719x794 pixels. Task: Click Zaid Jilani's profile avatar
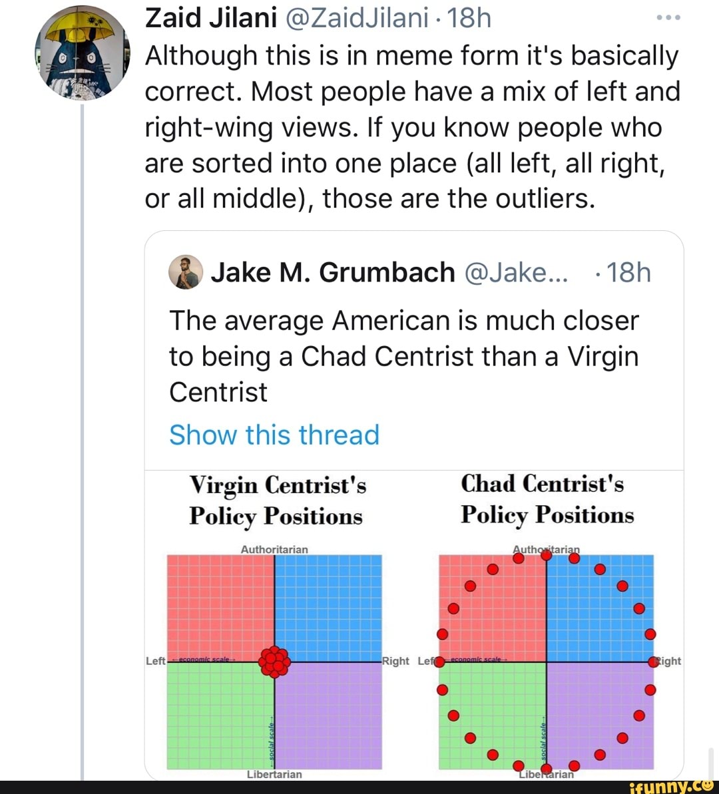[84, 51]
